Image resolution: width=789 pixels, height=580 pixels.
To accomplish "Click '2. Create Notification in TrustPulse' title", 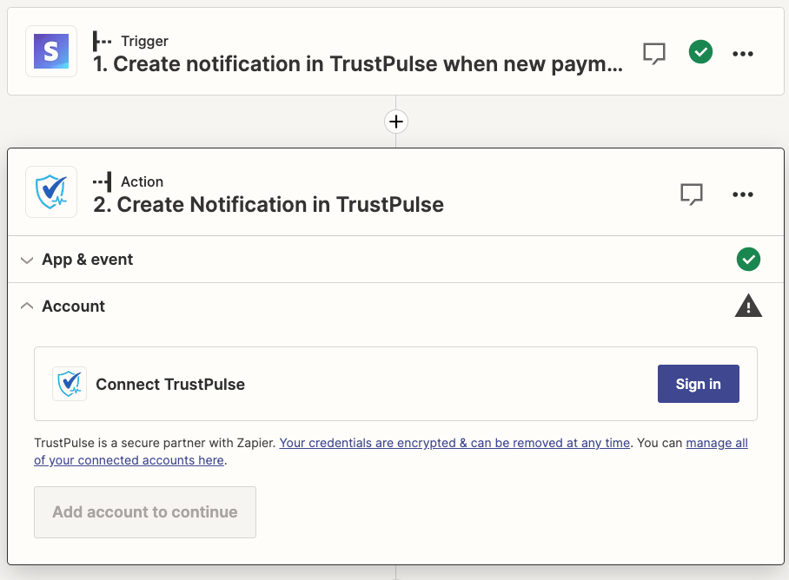I will [269, 205].
